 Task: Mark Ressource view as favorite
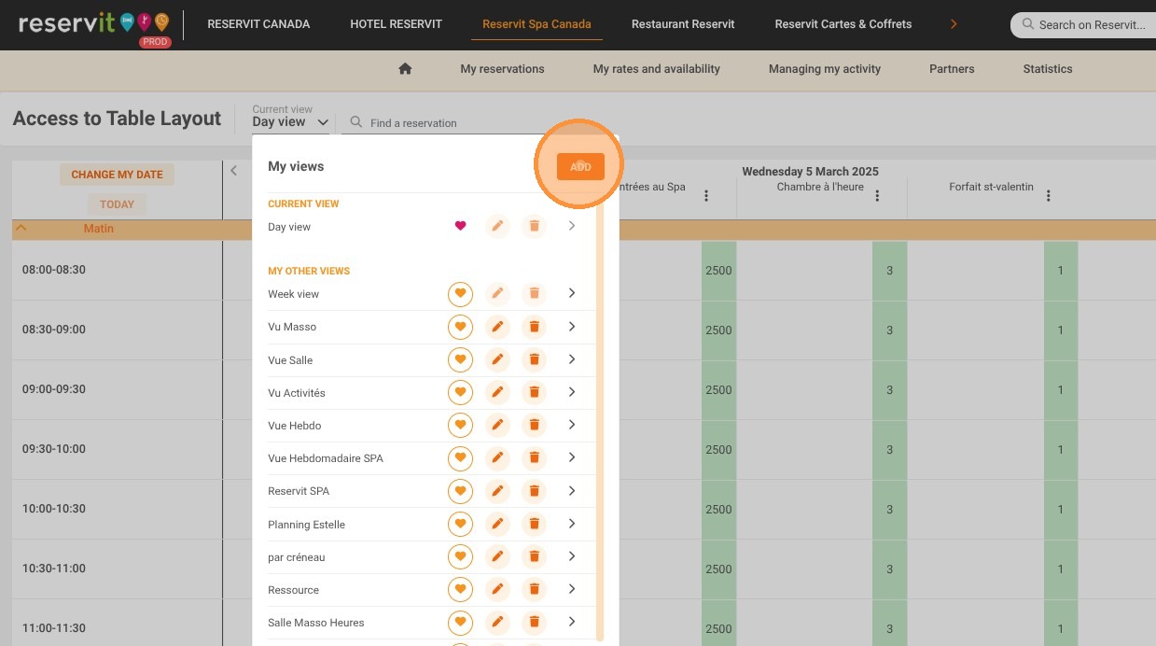tap(460, 589)
